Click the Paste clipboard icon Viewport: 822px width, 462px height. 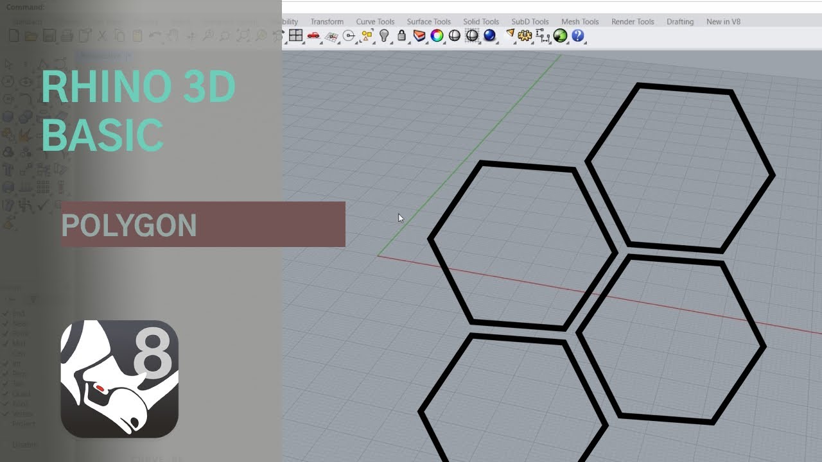(x=137, y=36)
